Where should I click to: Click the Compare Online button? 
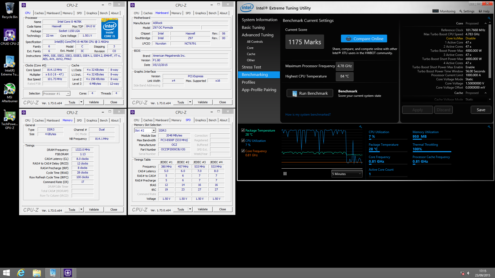pos(364,39)
